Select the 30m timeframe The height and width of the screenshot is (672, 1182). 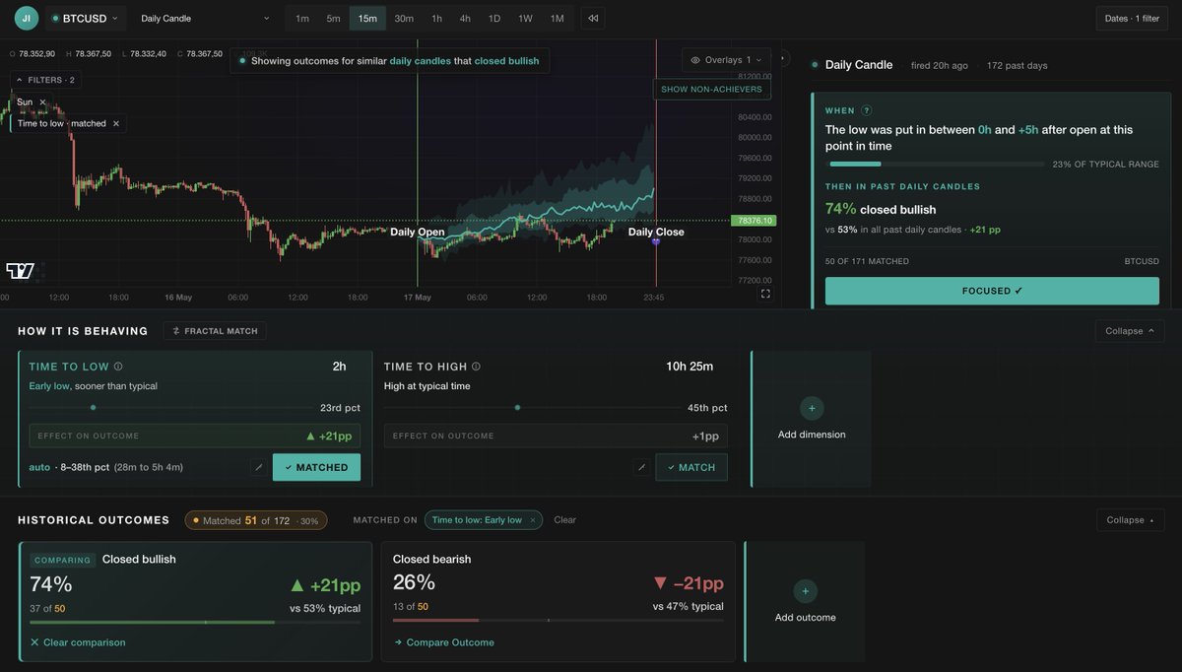point(404,18)
